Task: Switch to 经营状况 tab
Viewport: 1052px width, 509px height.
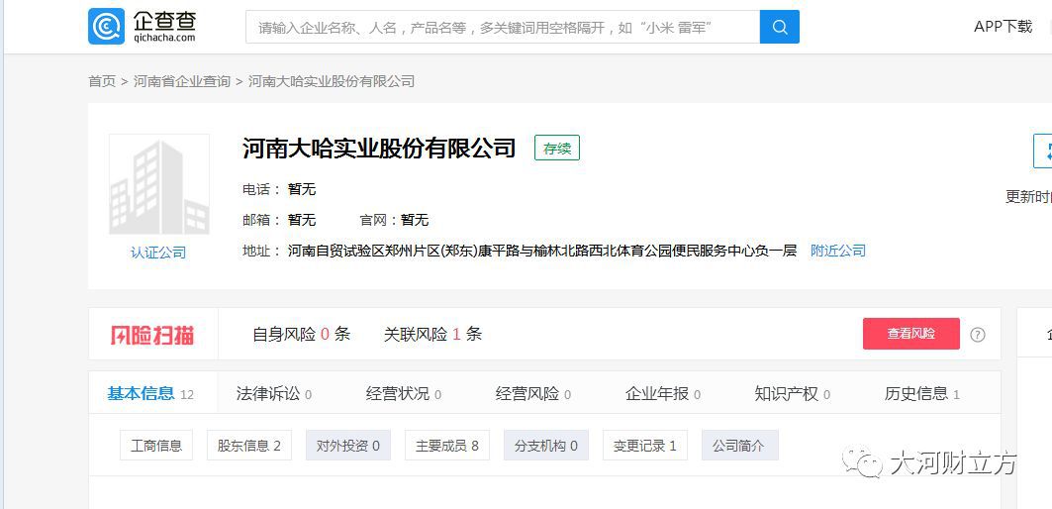Action: [x=403, y=393]
